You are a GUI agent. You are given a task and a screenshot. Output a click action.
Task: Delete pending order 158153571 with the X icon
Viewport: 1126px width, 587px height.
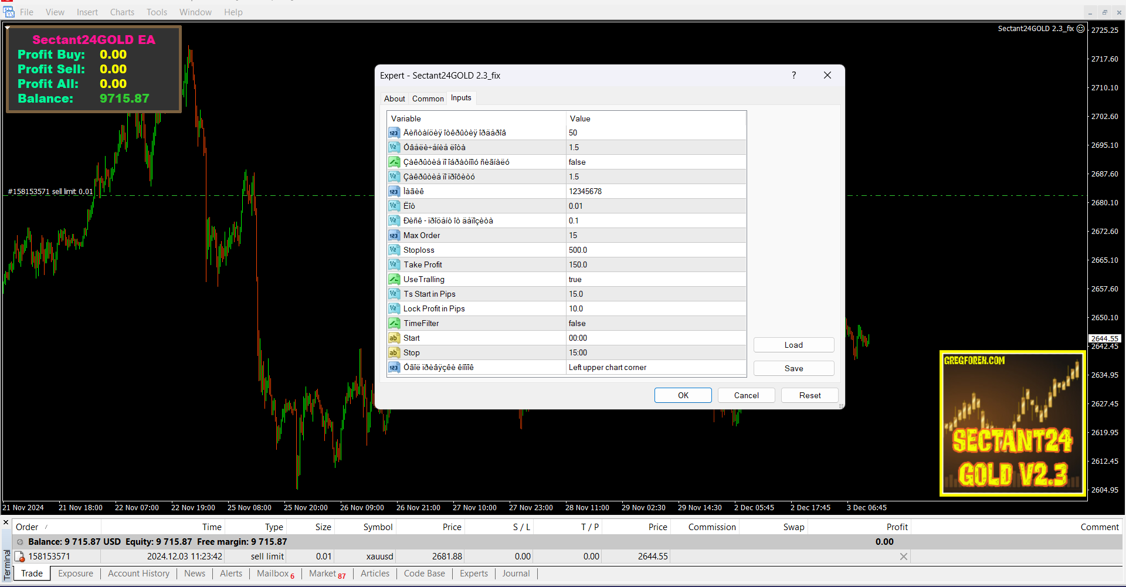(x=903, y=557)
